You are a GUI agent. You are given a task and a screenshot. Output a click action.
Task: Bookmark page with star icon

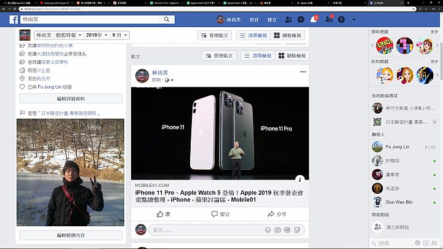pos(413,9)
